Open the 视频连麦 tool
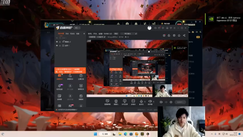243x137 pixels. click(x=60, y=87)
